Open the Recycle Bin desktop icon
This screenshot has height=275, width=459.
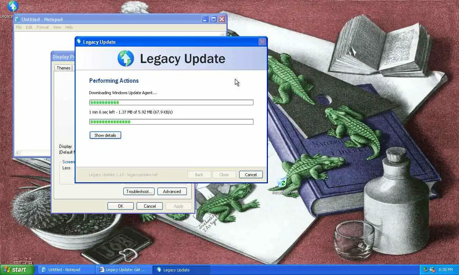(282, 183)
